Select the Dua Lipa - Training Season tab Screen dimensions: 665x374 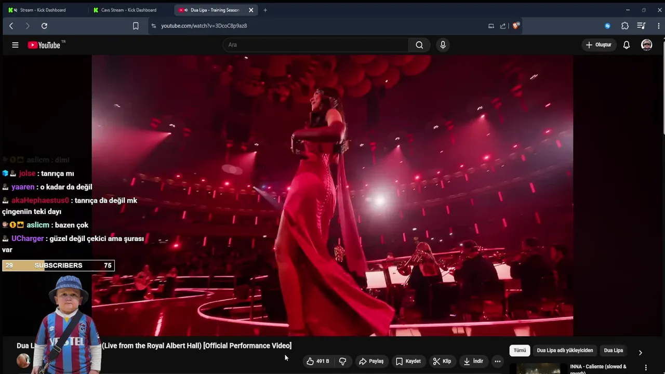[215, 10]
